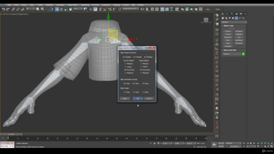The image size is (274, 154).
Task: Toggle the Percent Snap icon
Action: point(110,9)
